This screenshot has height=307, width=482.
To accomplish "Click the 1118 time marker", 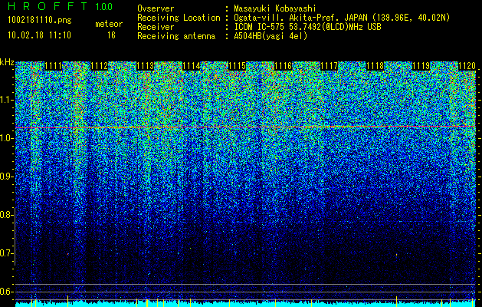I will pos(375,66).
